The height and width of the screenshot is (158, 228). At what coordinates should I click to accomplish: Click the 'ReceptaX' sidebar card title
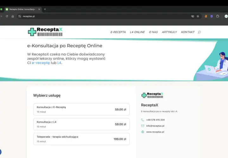click(149, 105)
